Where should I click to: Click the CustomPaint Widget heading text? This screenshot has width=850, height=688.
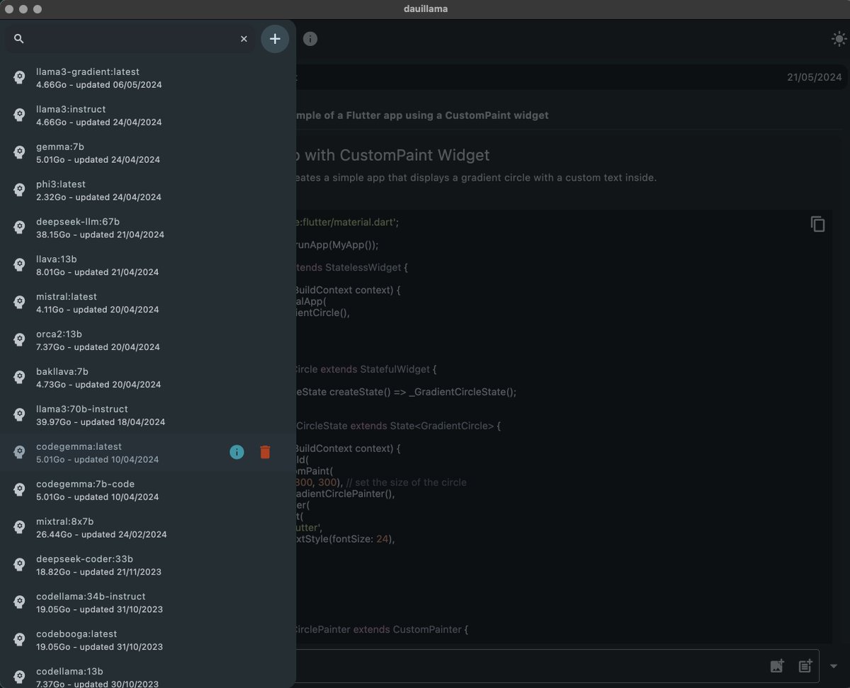393,155
